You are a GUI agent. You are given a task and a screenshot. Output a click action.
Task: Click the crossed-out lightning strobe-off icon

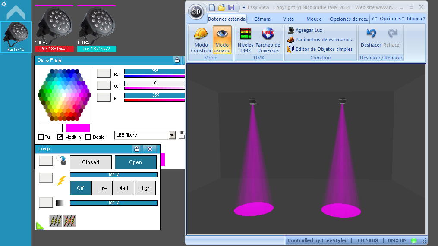69,221
